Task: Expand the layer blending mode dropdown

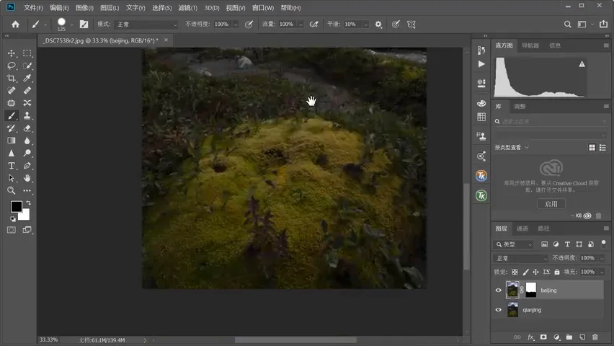Action: click(x=520, y=258)
